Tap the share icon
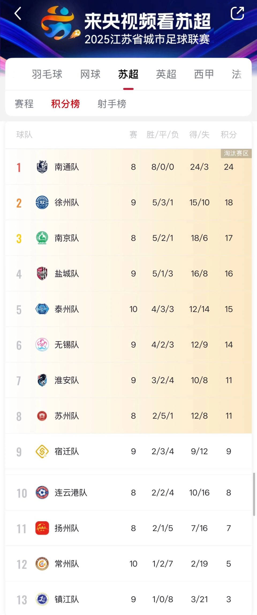The height and width of the screenshot is (615, 257). pyautogui.click(x=237, y=13)
